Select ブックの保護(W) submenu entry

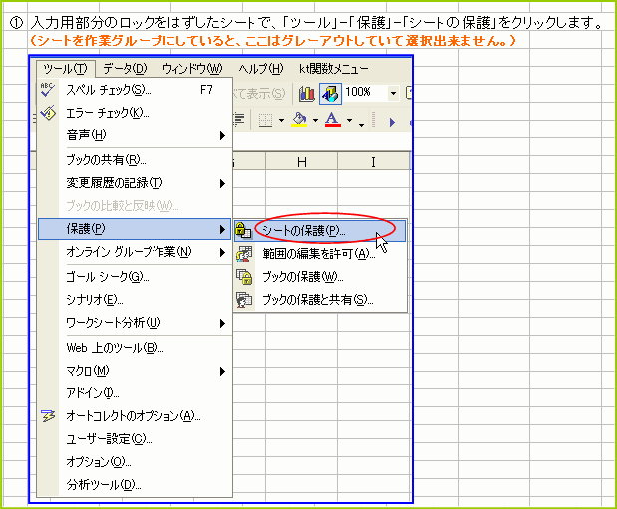point(320,277)
